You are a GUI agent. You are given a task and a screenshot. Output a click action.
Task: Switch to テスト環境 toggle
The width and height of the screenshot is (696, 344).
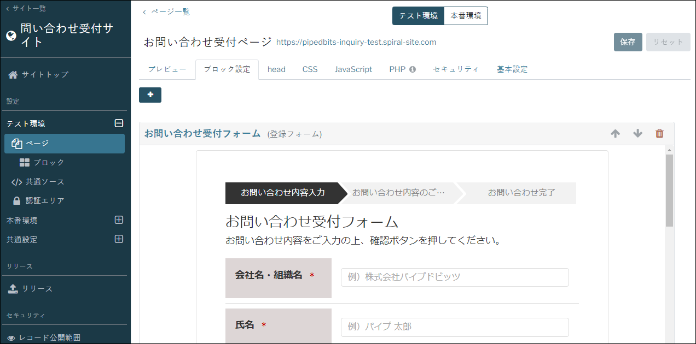418,16
